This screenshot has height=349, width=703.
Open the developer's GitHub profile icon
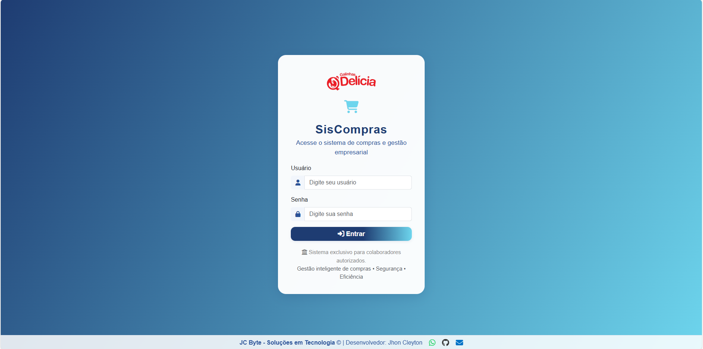pyautogui.click(x=445, y=342)
